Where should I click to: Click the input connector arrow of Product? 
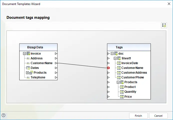108,87
